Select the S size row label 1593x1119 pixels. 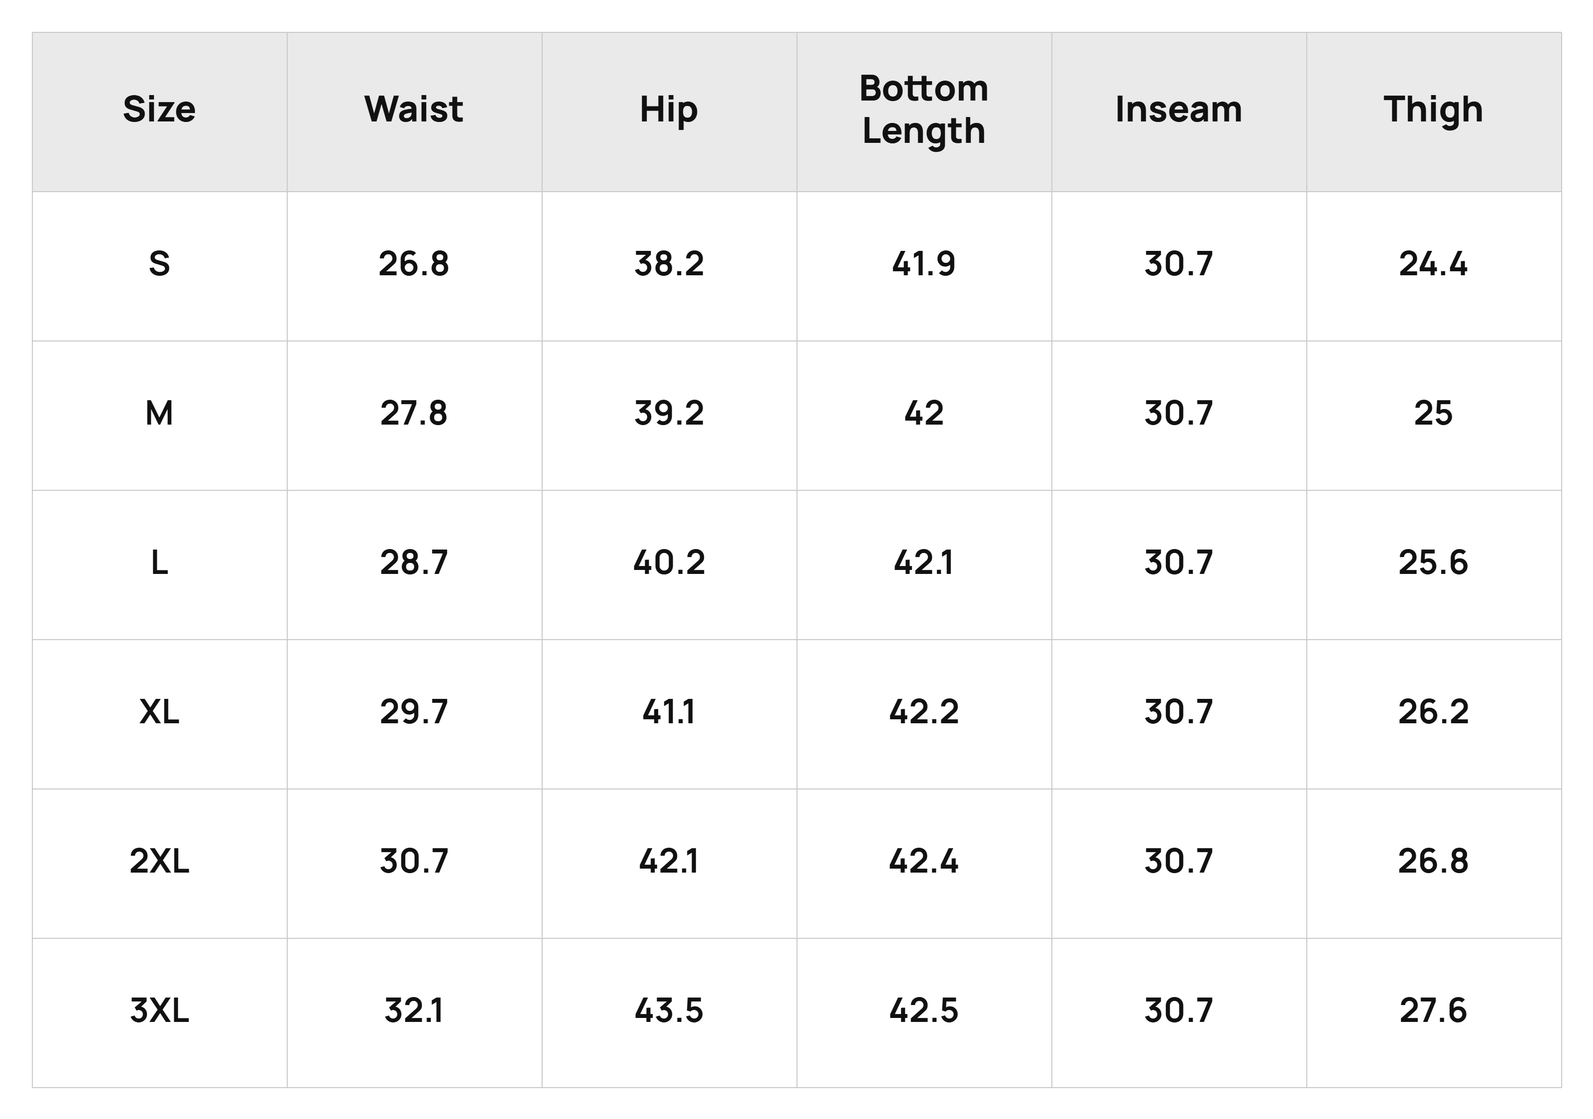tap(160, 264)
